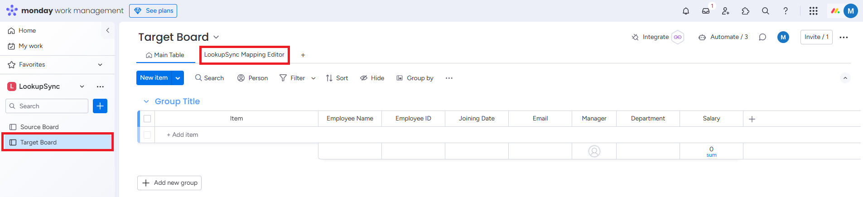Open the notifications bell
Image resolution: width=863 pixels, height=197 pixels.
click(686, 11)
